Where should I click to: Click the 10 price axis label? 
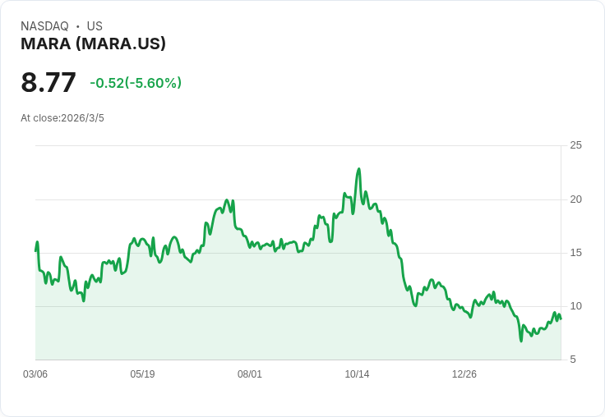pyautogui.click(x=576, y=306)
